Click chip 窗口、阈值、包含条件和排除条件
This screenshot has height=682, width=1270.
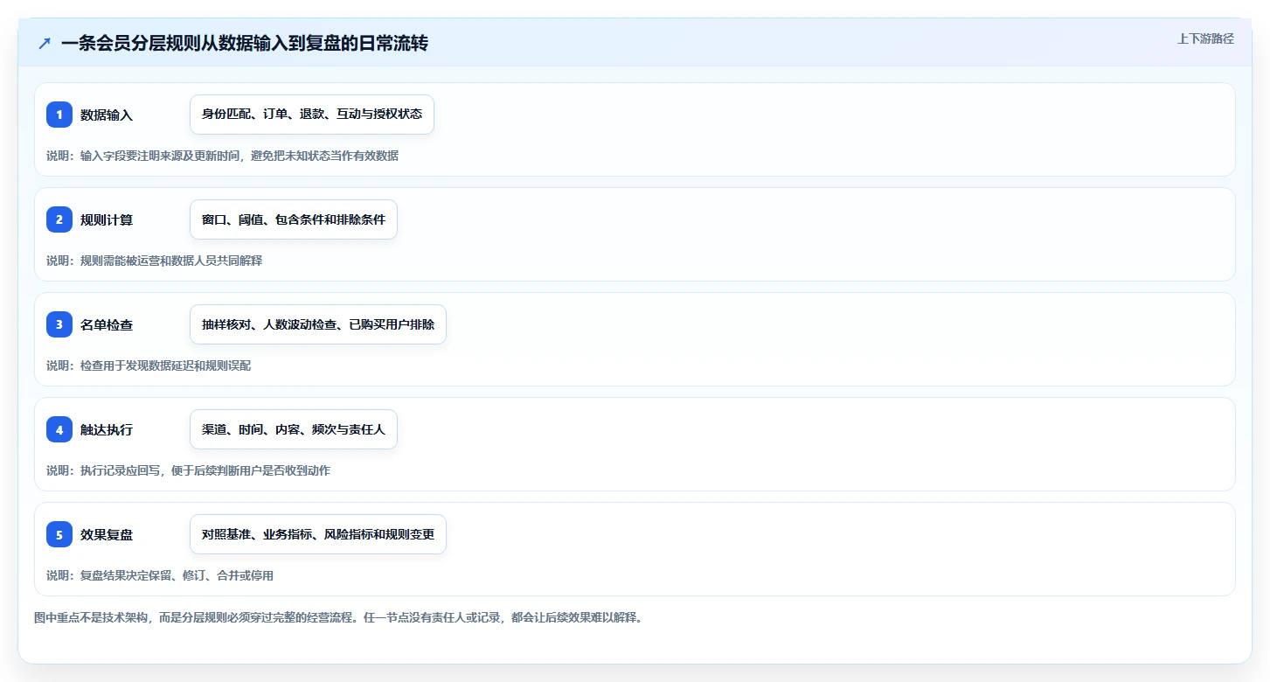tap(294, 219)
